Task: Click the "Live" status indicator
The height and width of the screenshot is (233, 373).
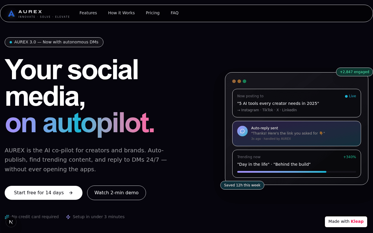Action: click(350, 96)
